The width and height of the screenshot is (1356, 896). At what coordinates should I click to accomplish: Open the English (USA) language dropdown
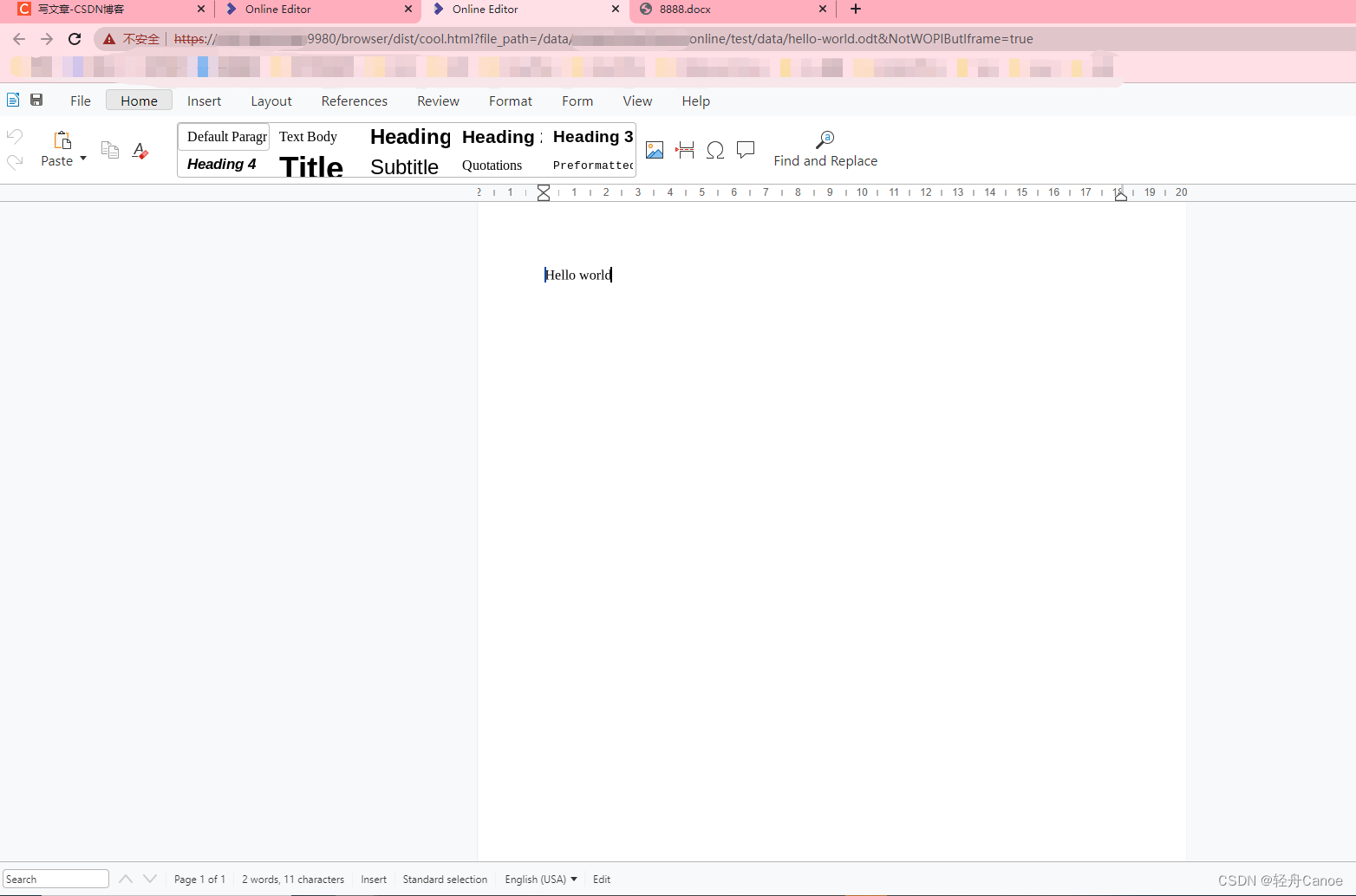click(x=541, y=879)
